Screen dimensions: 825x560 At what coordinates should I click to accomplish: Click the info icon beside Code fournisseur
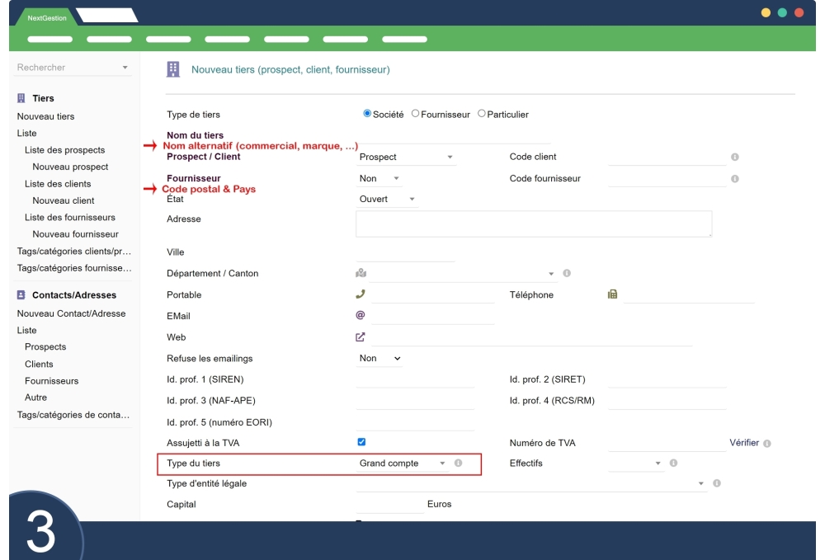click(x=734, y=178)
